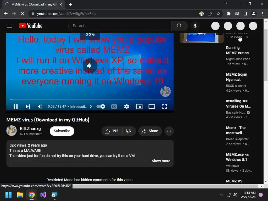268x201 pixels.
Task: Toggle the autoplay switch
Action: (x=101, y=107)
